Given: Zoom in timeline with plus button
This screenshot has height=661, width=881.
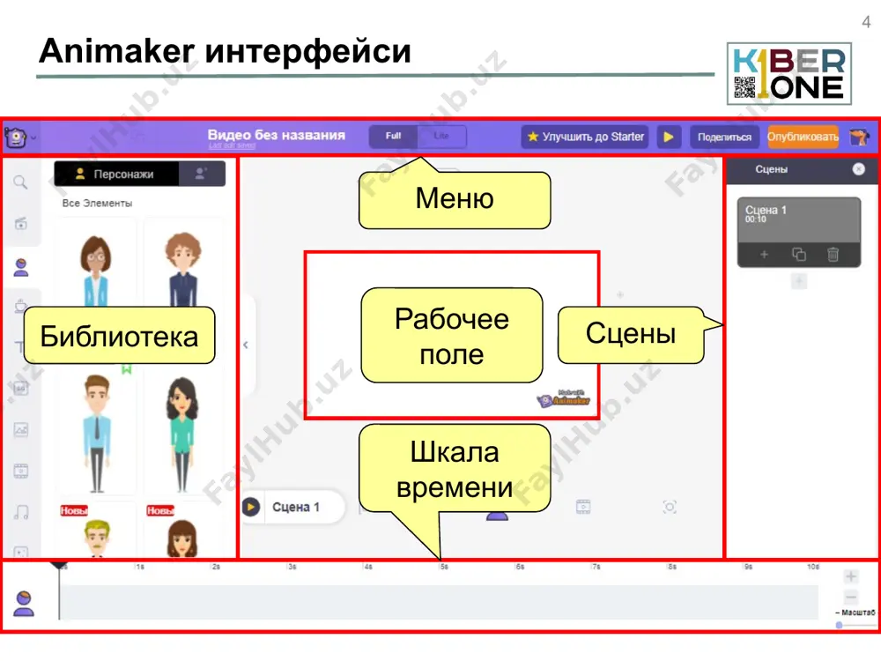Looking at the screenshot, I should coord(851,576).
